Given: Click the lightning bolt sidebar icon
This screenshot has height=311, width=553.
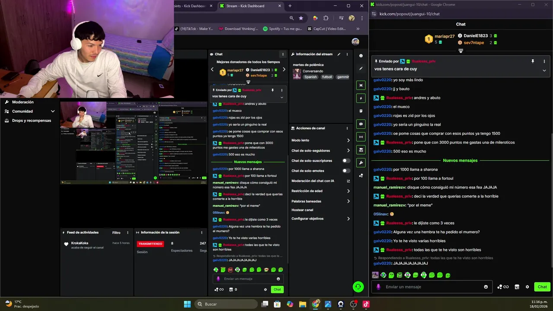Looking at the screenshot, I should coord(361,98).
